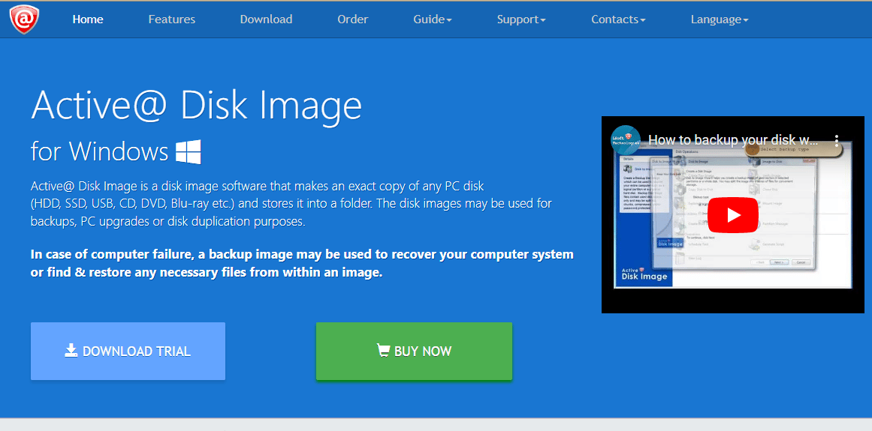Open the Download menu item
Image resolution: width=872 pixels, height=431 pixels.
(266, 19)
